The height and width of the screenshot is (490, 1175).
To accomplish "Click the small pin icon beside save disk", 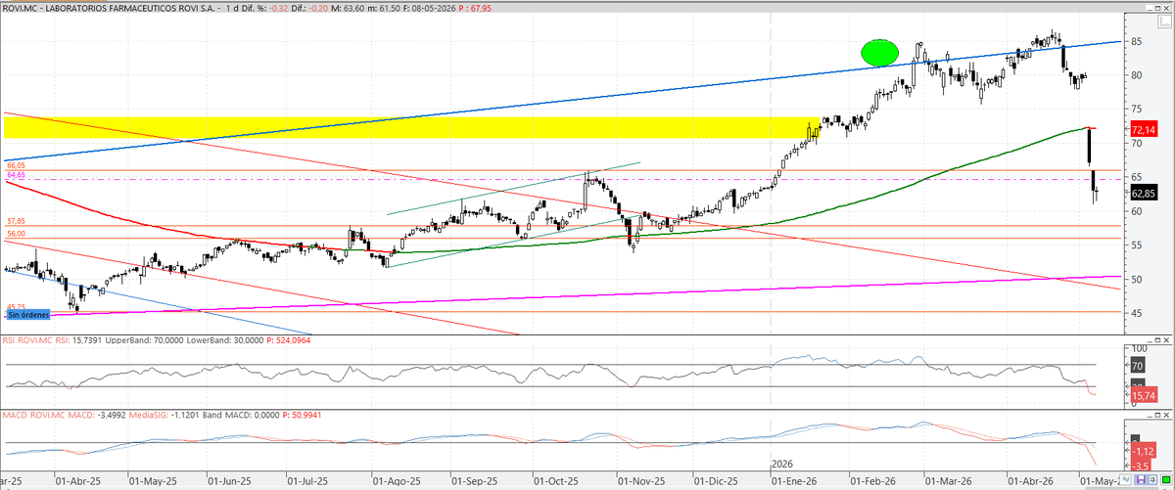I will (1152, 479).
